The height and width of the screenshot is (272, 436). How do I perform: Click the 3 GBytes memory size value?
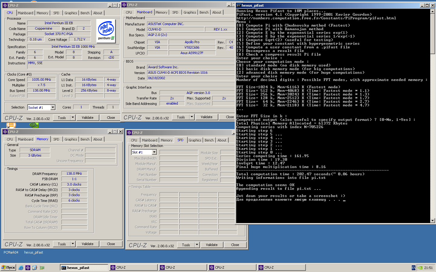click(x=35, y=155)
